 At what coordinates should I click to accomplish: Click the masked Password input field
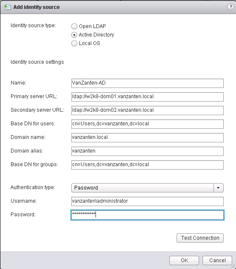tap(147, 215)
